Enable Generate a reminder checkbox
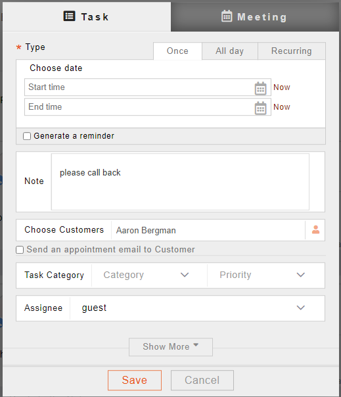 point(27,136)
